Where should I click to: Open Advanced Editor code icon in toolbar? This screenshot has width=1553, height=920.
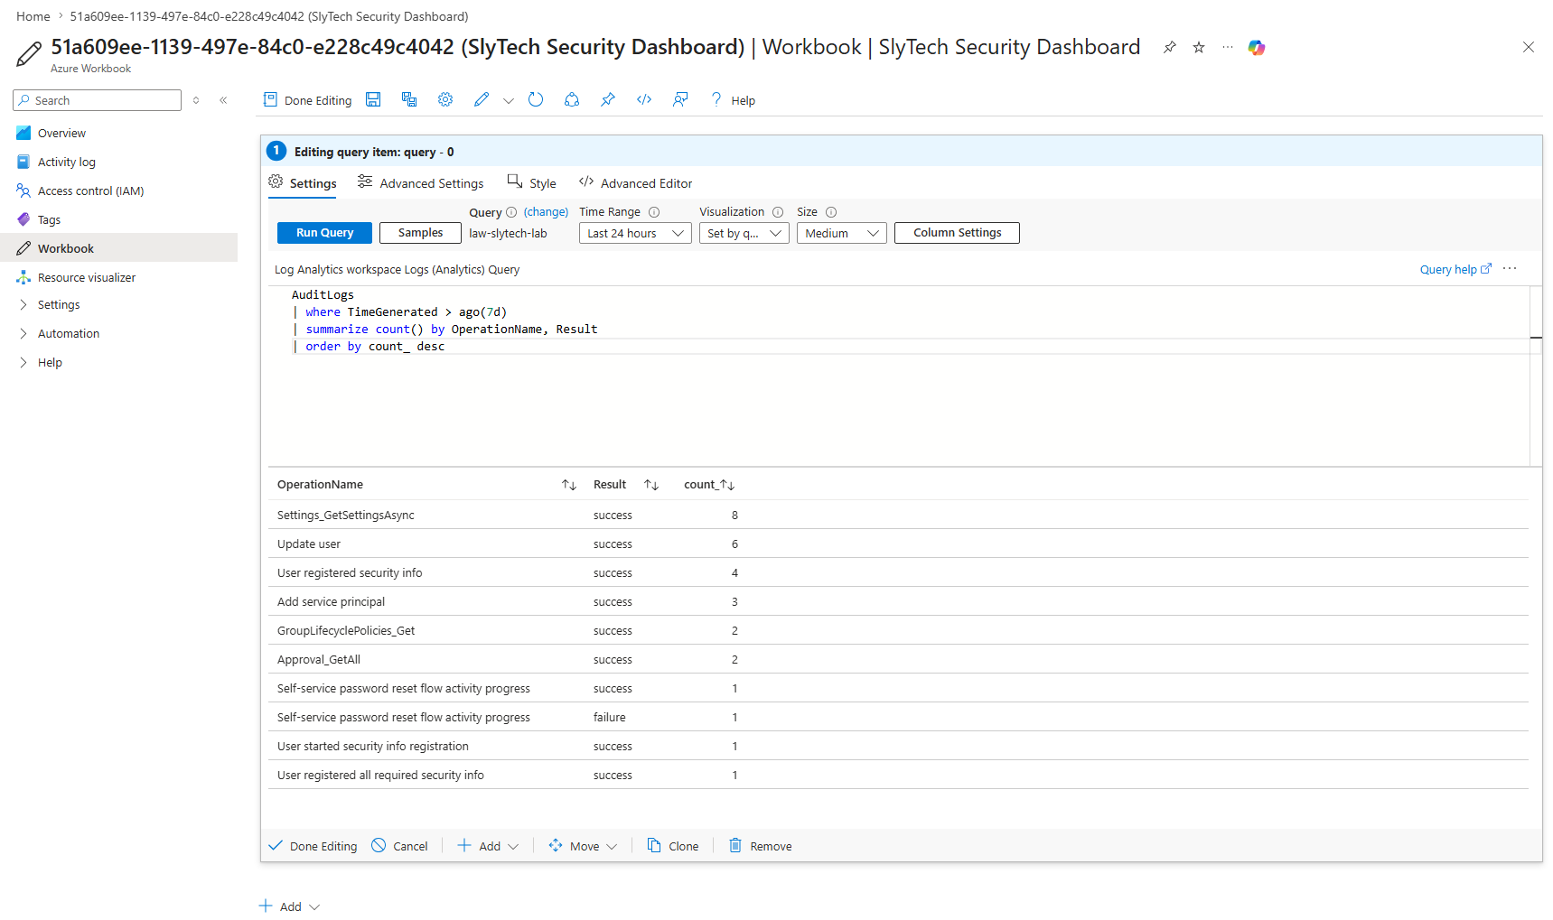coord(644,100)
